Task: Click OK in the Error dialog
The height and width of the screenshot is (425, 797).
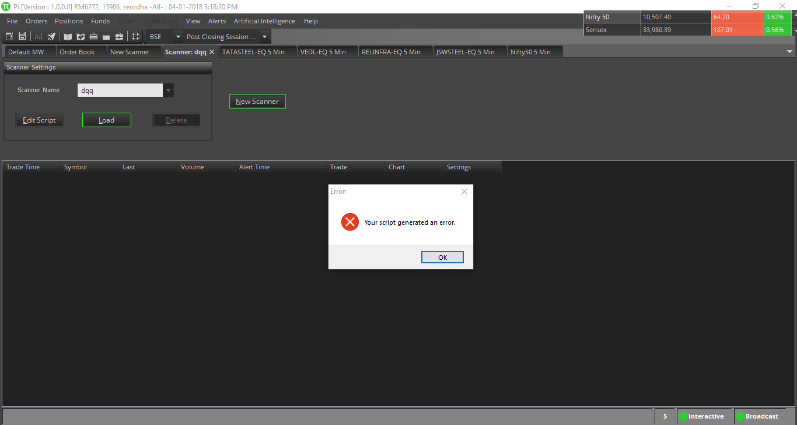Action: (x=442, y=257)
